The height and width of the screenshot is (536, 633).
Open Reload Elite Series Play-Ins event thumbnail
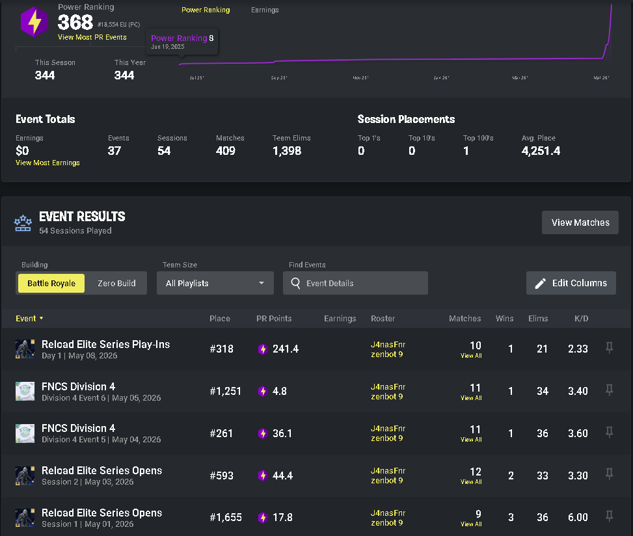point(25,349)
